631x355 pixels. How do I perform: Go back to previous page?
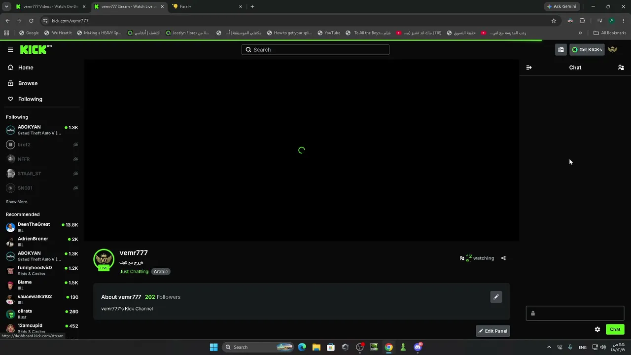pos(7,21)
